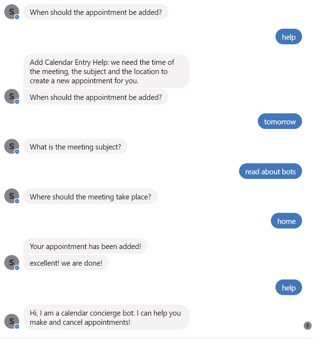Click the bot avatar beside "What is the meeting subject?"

12,146
